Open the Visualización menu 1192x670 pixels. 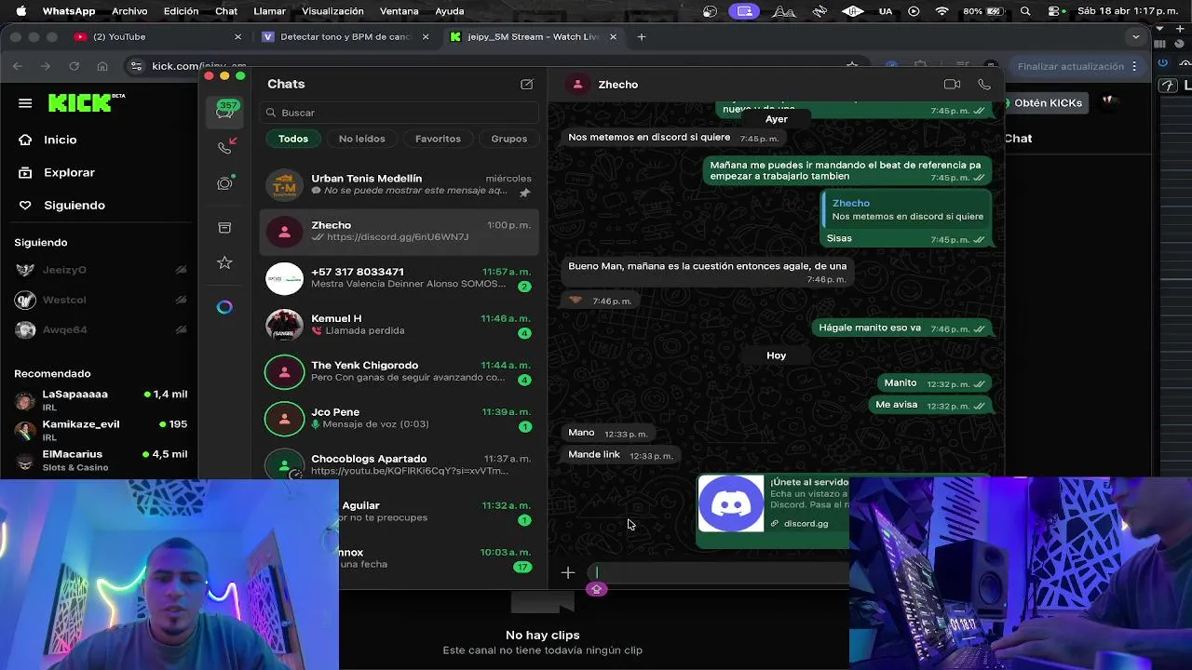pyautogui.click(x=332, y=11)
